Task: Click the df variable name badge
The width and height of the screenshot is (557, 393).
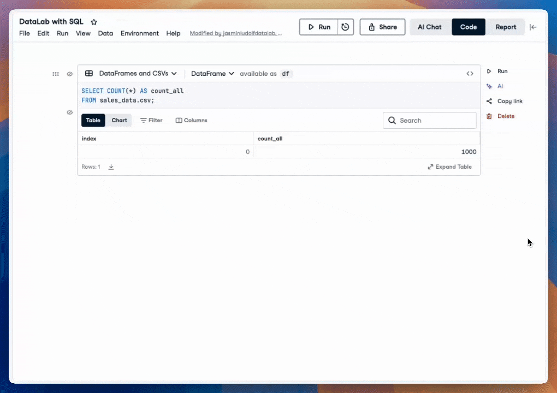Action: click(x=286, y=74)
